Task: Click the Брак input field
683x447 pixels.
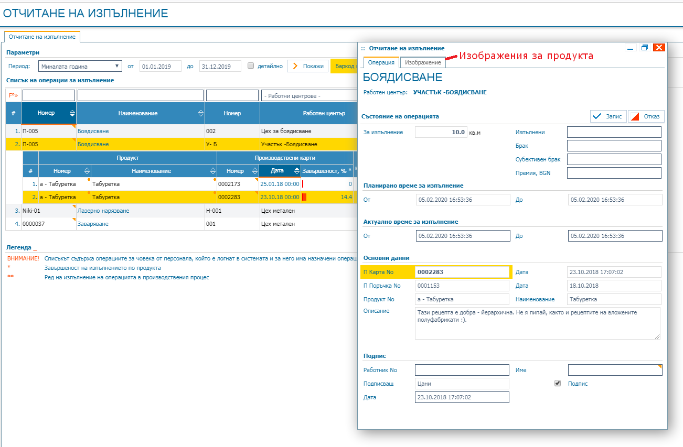Action: 614,146
